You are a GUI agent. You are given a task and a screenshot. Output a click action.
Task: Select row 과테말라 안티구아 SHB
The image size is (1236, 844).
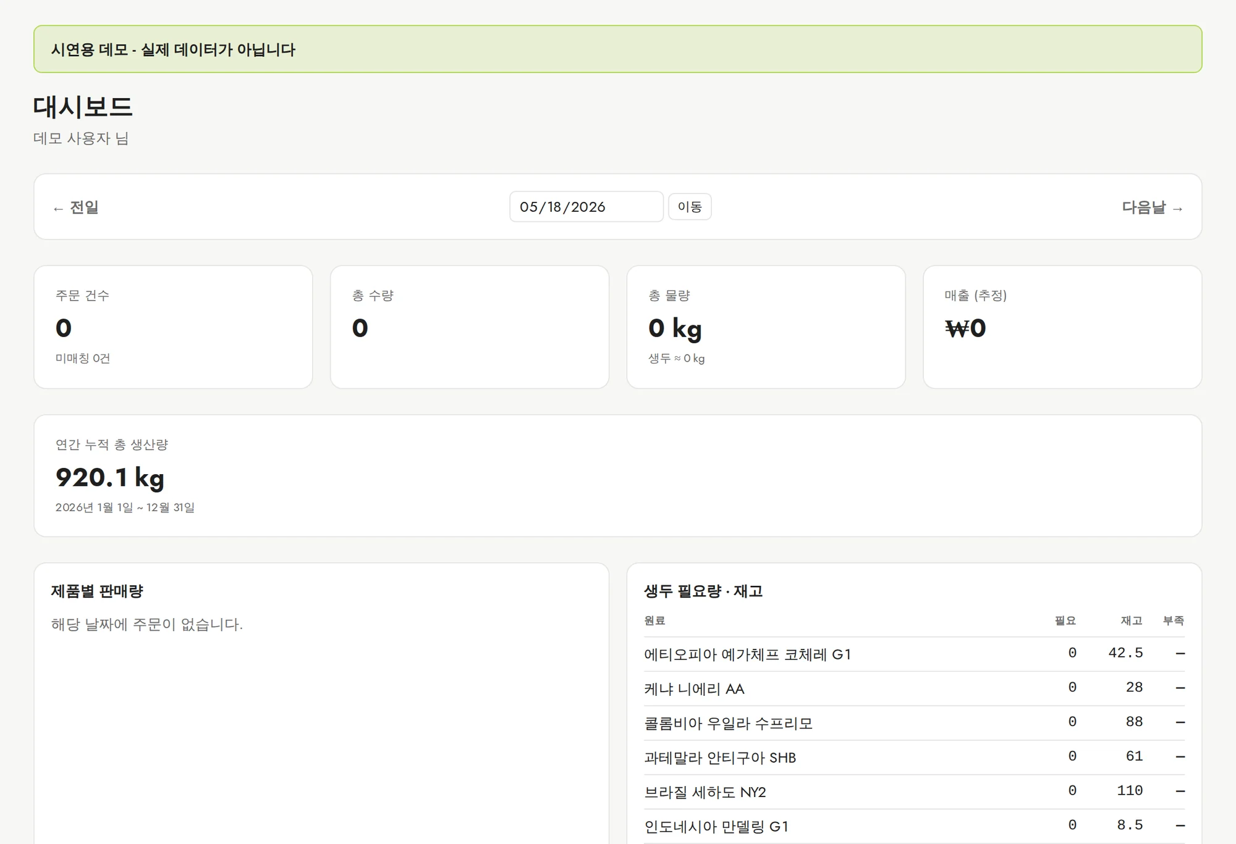pos(914,758)
